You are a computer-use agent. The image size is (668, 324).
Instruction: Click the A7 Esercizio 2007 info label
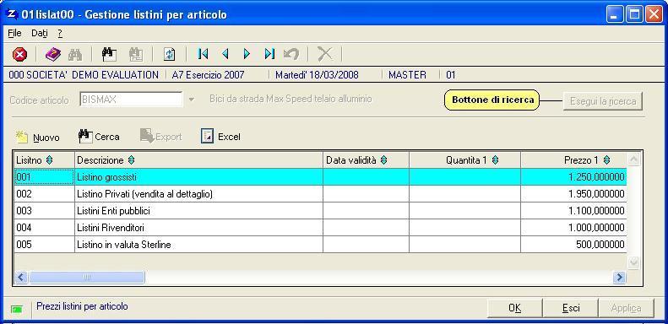209,75
